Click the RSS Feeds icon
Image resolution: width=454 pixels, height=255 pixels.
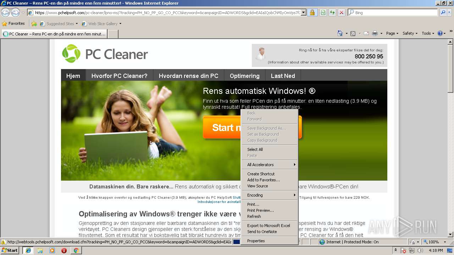pyautogui.click(x=353, y=33)
